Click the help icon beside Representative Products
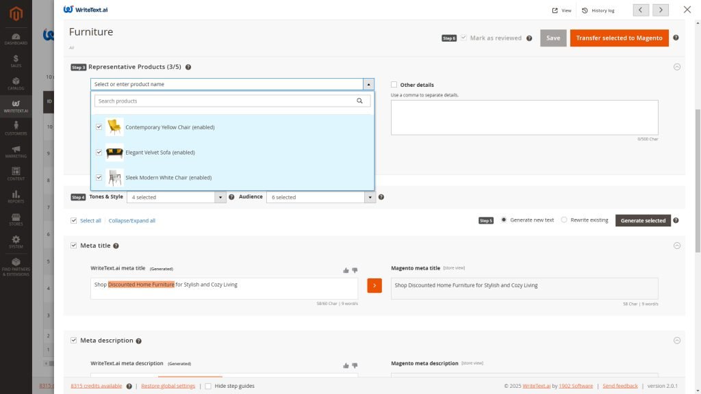This screenshot has height=394, width=701. tap(188, 67)
